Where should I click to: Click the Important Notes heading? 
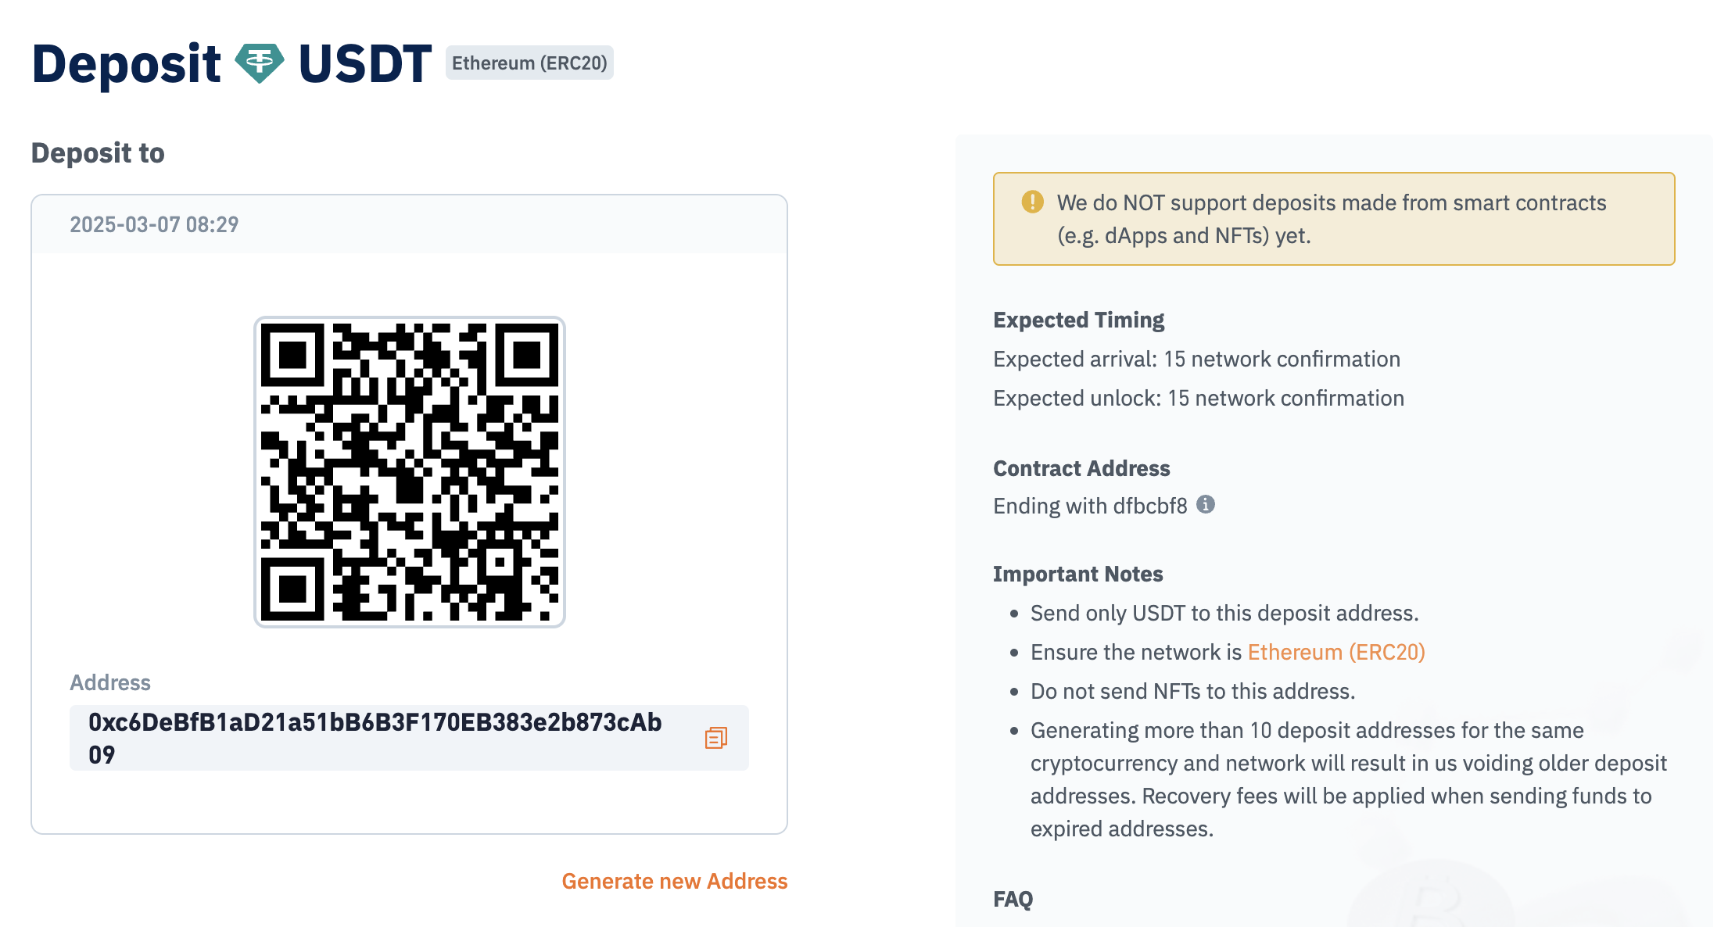click(x=1077, y=574)
